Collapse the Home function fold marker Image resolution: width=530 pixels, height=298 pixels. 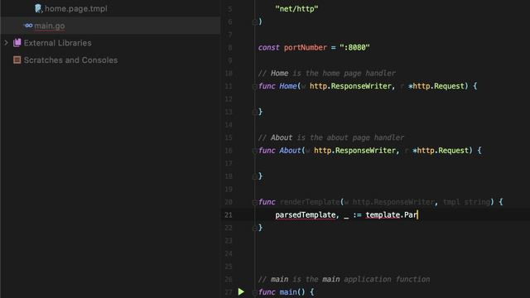point(254,86)
